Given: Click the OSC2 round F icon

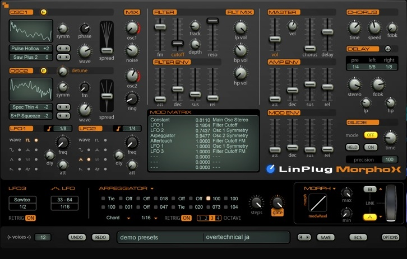Looking at the screenshot, I should pyautogui.click(x=44, y=70).
